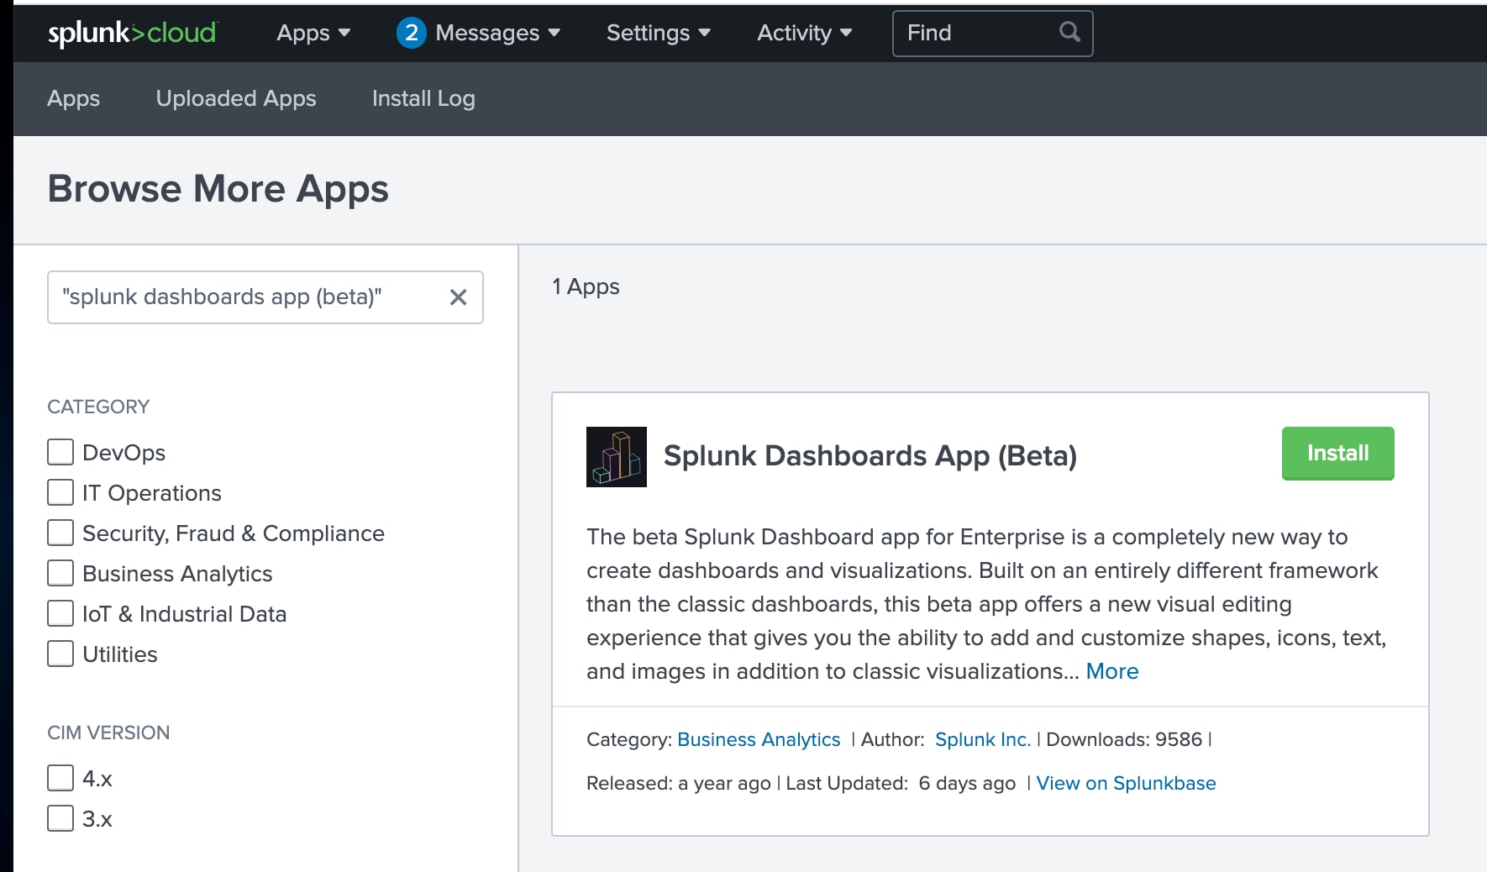Open the Apps dropdown menu
Image resolution: width=1487 pixels, height=872 pixels.
coord(313,33)
